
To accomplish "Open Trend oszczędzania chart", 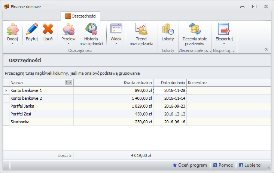I will [141, 29].
